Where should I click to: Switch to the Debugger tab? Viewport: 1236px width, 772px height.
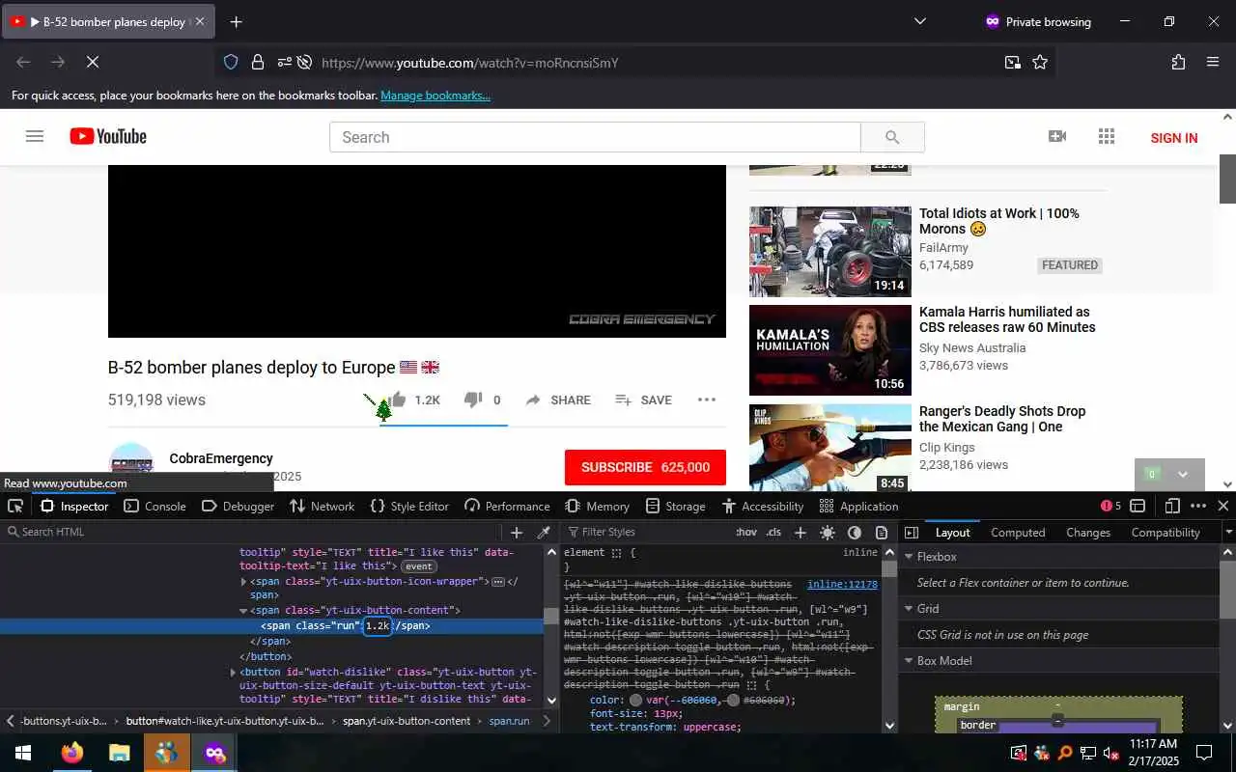click(238, 506)
